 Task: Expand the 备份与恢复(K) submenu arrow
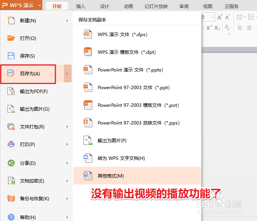(x=67, y=198)
